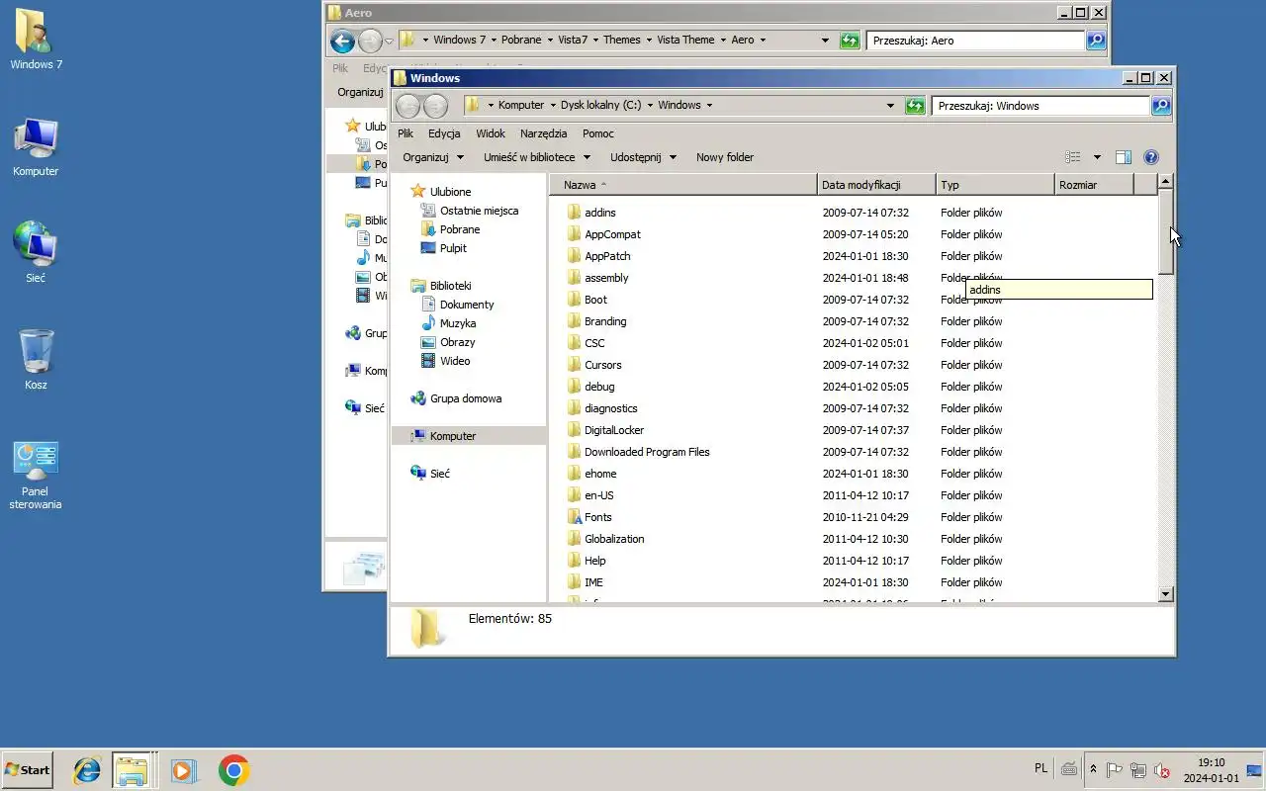The image size is (1266, 791).
Task: Open Action Center flag tray icon
Action: (x=1114, y=770)
